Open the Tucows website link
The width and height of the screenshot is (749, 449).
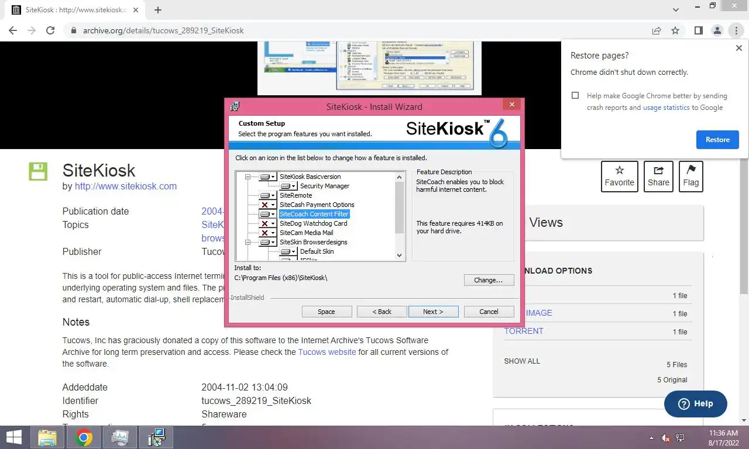point(327,352)
